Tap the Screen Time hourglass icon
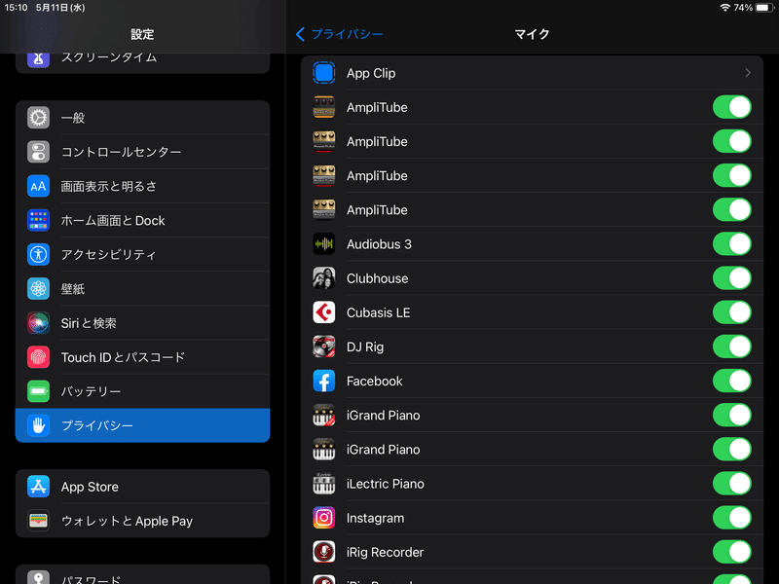The width and height of the screenshot is (779, 584). tap(38, 59)
